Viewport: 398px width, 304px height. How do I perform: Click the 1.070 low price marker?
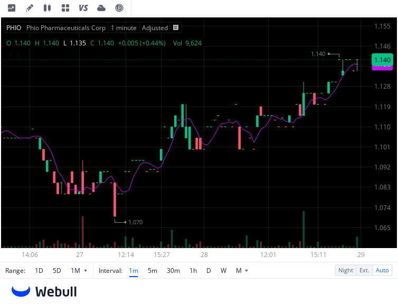click(135, 222)
